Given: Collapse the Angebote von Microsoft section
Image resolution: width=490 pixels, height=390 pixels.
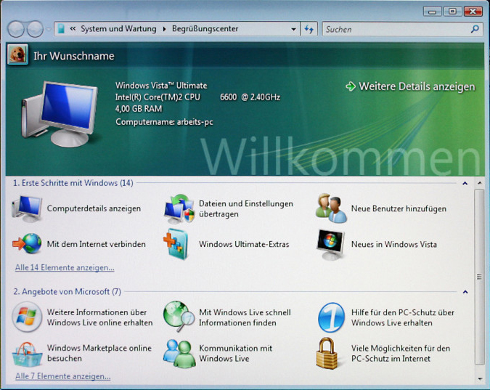Looking at the screenshot, I should [465, 292].
